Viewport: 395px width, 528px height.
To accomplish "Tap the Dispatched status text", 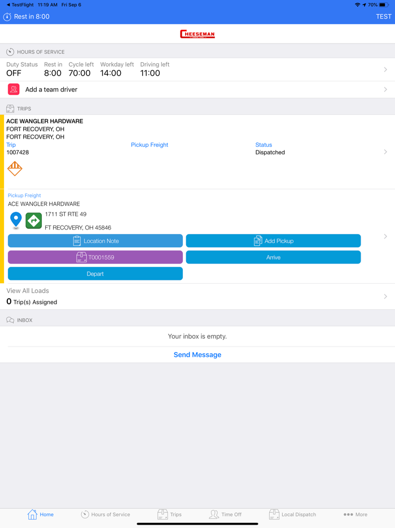I will 270,153.
